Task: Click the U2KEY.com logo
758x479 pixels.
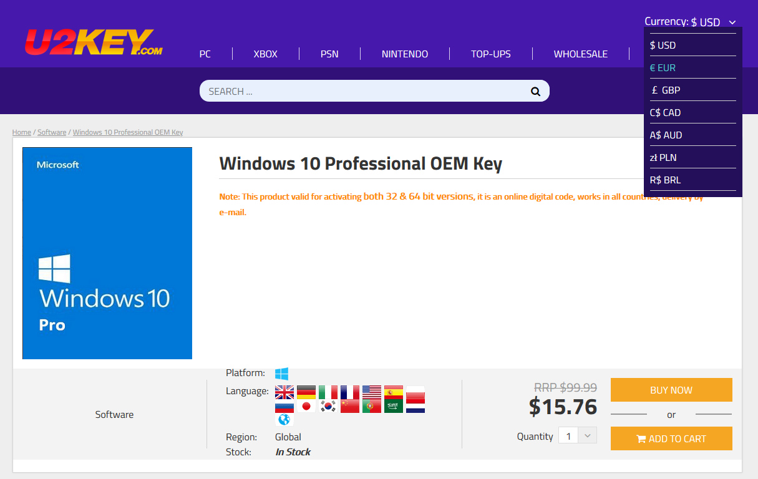Action: pos(94,42)
